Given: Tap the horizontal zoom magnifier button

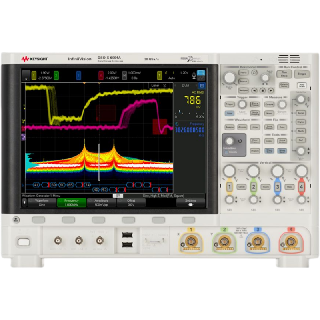Looking at the screenshot, I should point(254,73).
